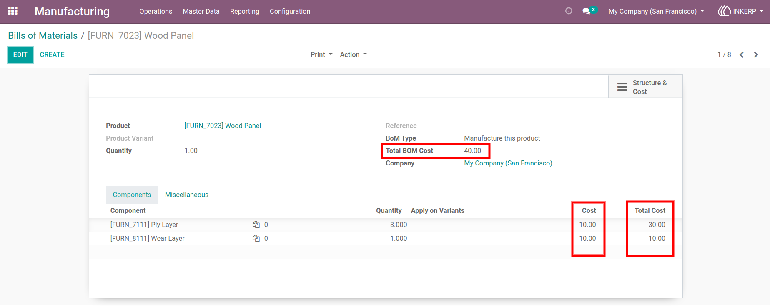Click the BoM quantity value 1.00
The width and height of the screenshot is (770, 306).
coord(191,151)
